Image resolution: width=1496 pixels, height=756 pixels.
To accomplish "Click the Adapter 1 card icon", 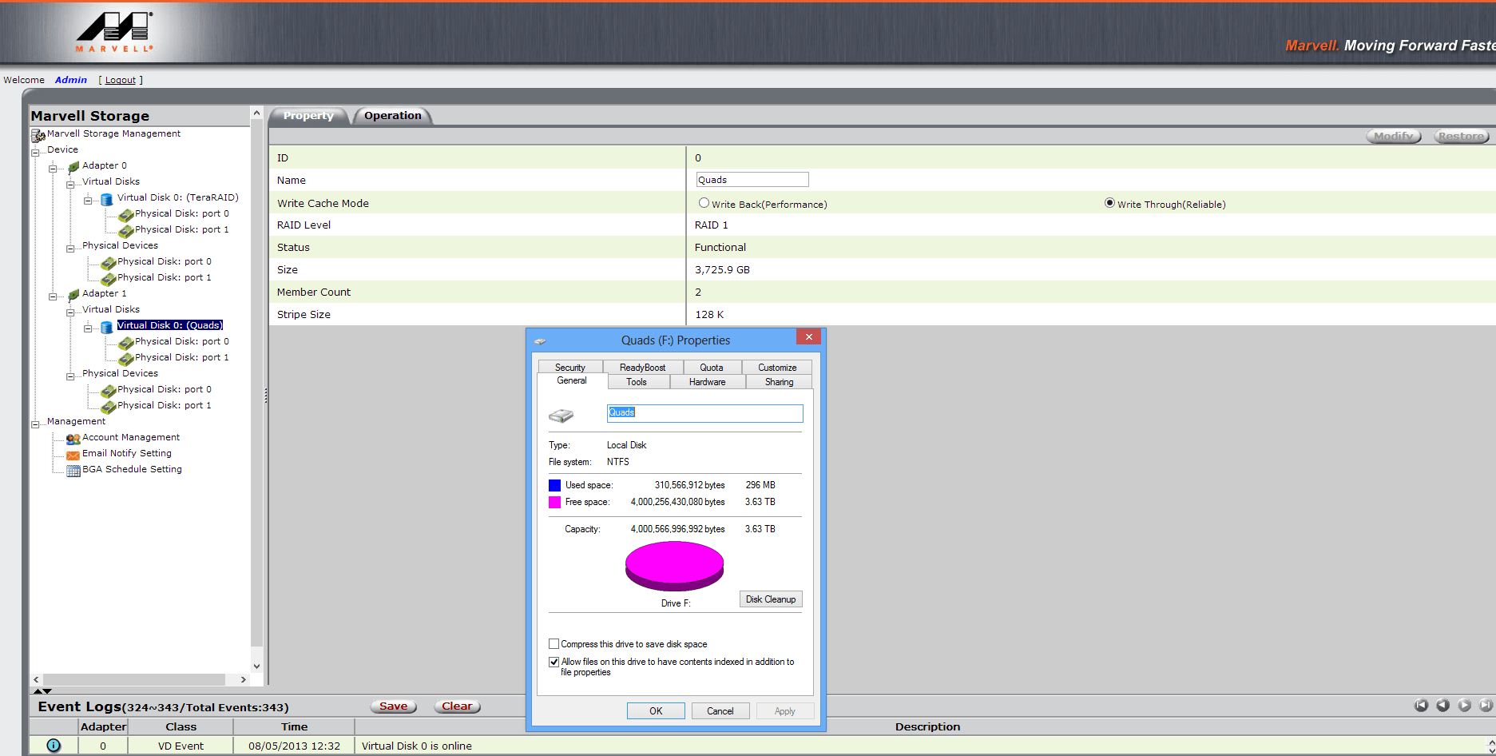I will pyautogui.click(x=73, y=295).
